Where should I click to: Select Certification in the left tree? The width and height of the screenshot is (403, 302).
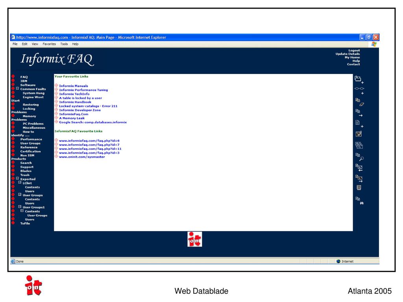(x=31, y=151)
